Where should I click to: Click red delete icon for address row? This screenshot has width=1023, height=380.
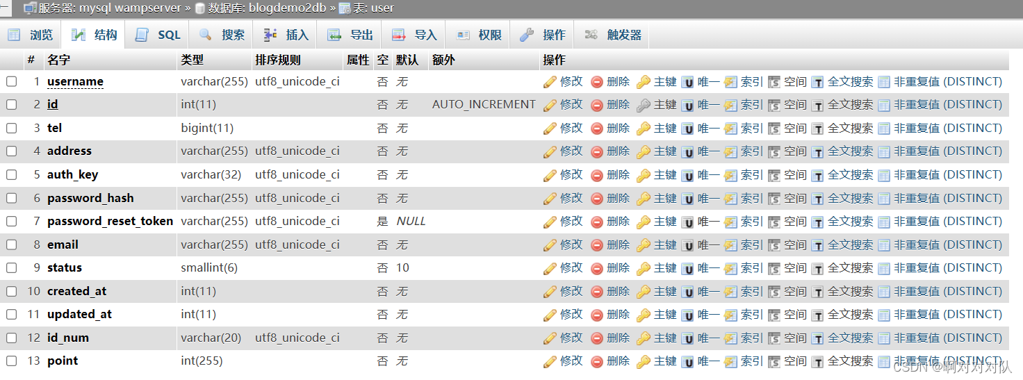pos(597,152)
